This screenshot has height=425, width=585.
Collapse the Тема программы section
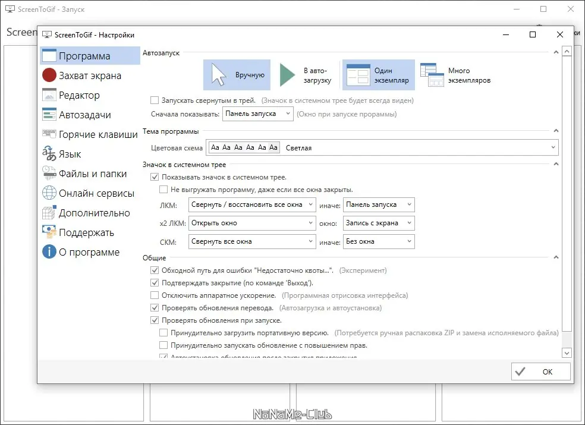pyautogui.click(x=556, y=131)
